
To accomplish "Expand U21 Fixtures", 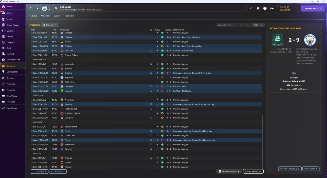I will pyautogui.click(x=39, y=172).
